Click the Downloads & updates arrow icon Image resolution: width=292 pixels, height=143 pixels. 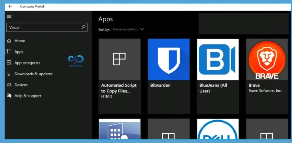(9, 74)
